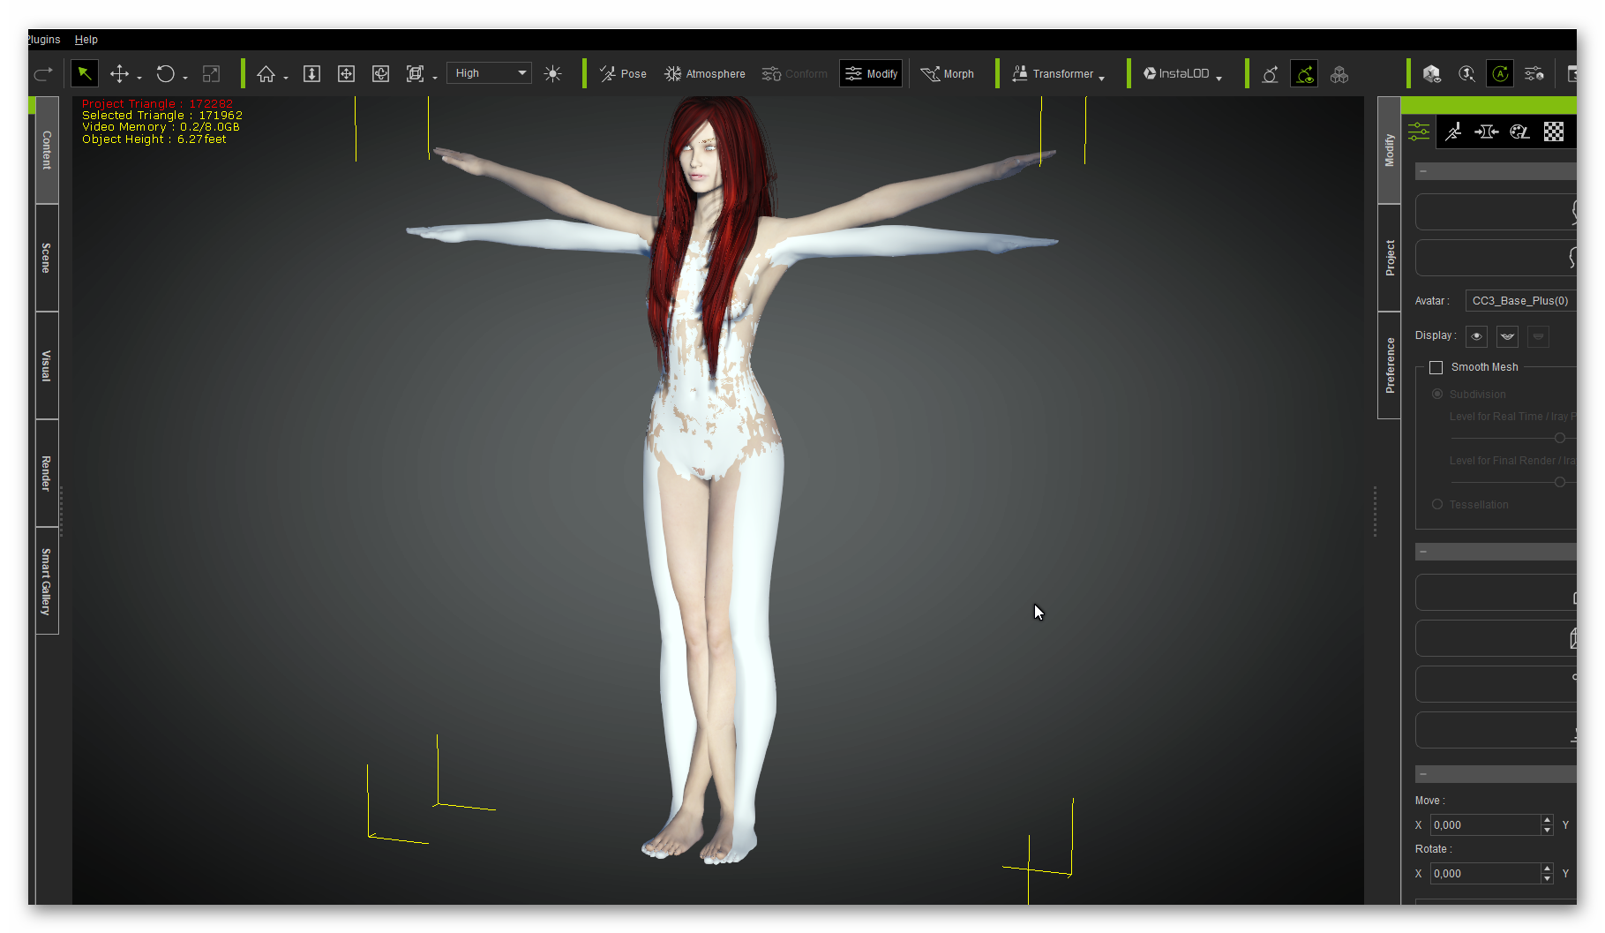1605x933 pixels.
Task: Select the camera orbit tool
Action: [x=380, y=74]
